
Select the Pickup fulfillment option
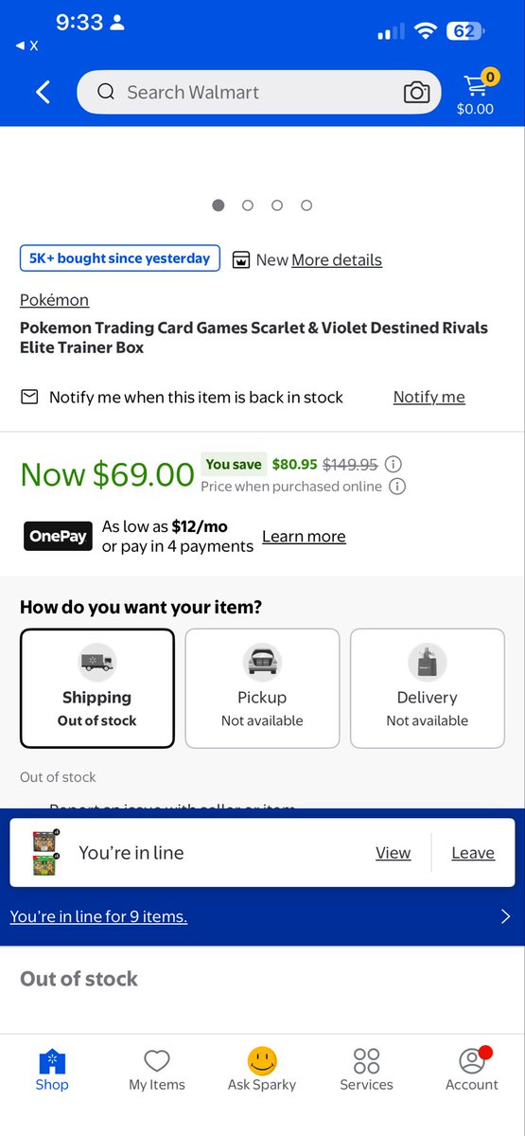point(262,688)
